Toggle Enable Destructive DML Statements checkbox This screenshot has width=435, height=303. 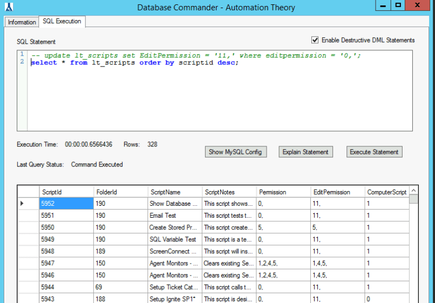pos(315,40)
